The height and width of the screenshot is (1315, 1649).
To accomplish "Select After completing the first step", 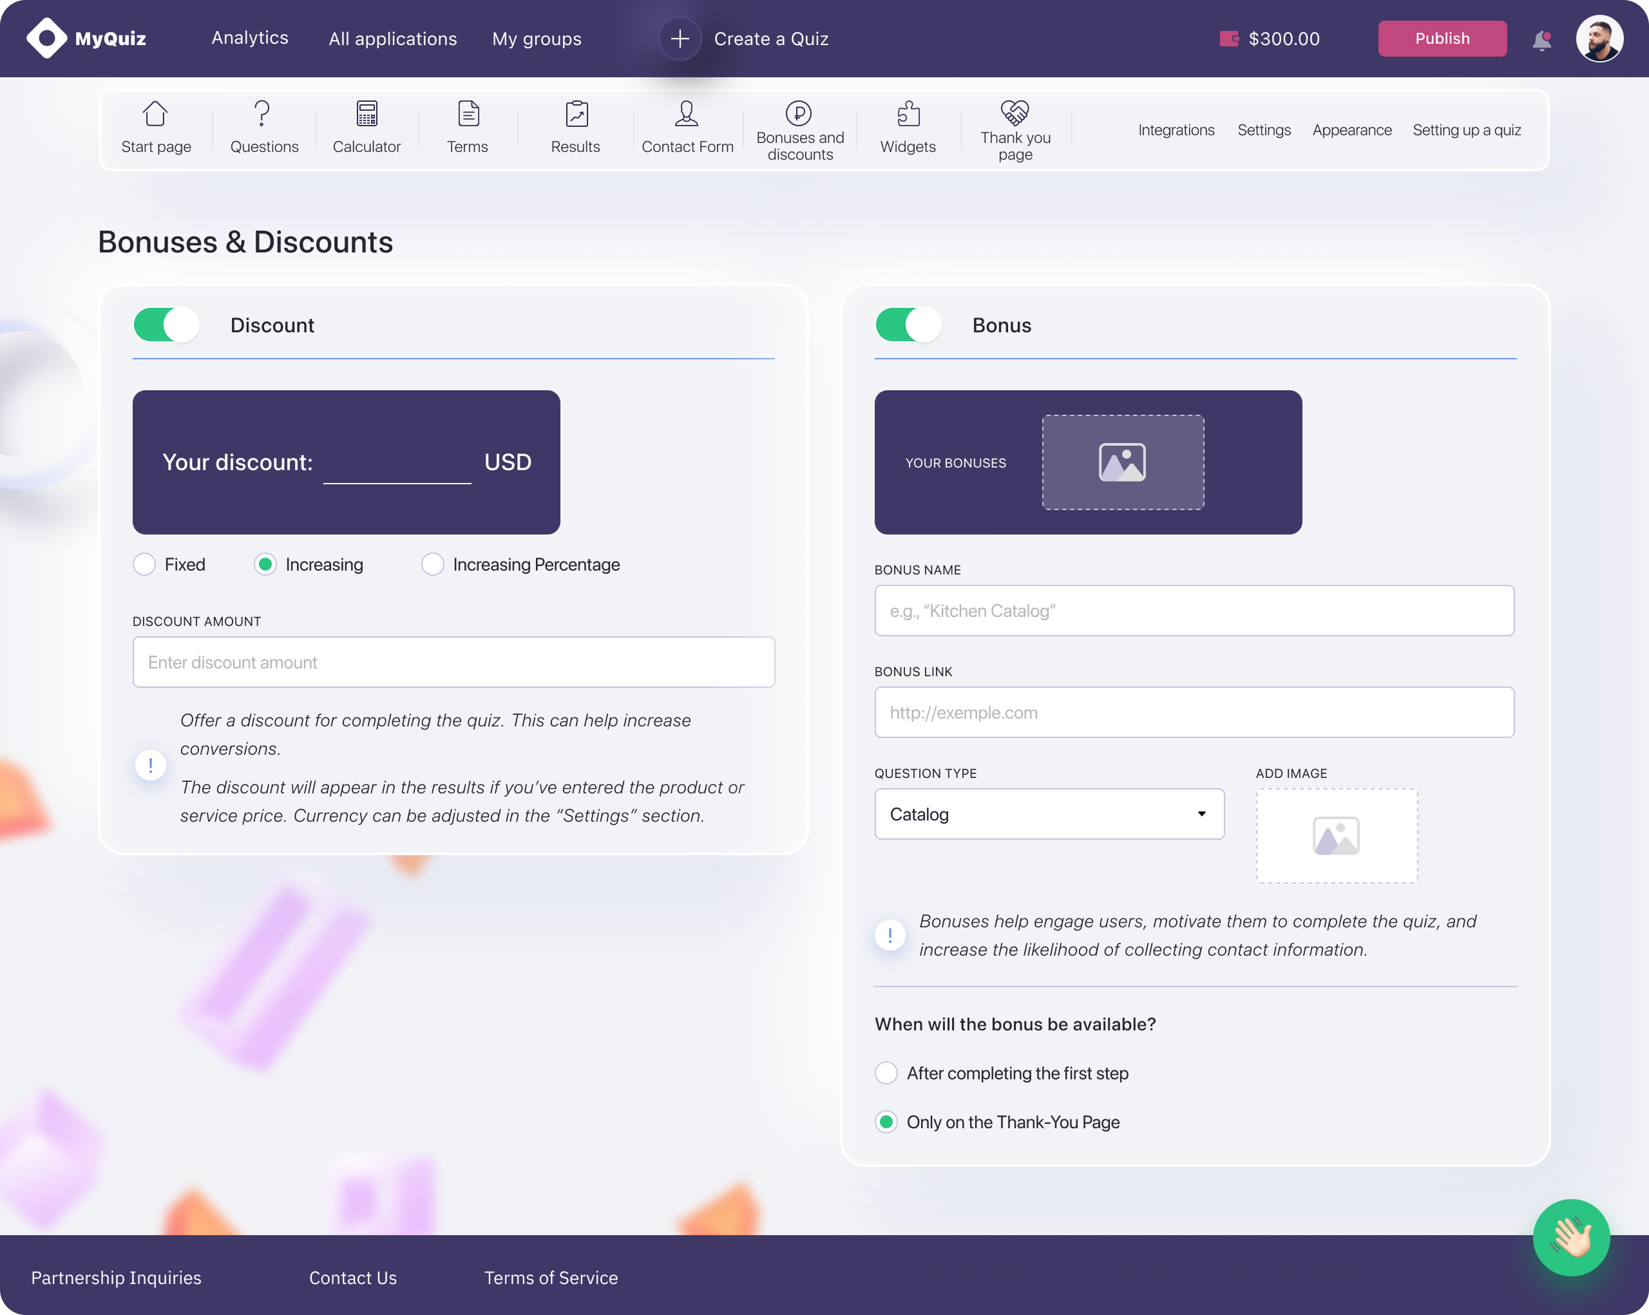I will point(886,1073).
